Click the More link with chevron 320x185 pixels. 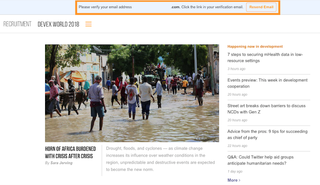tap(234, 180)
